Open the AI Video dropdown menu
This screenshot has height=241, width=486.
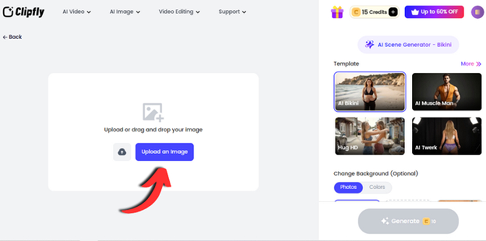coord(76,12)
